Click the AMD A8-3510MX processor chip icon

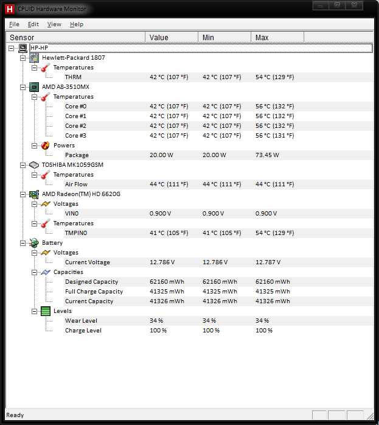(34, 87)
